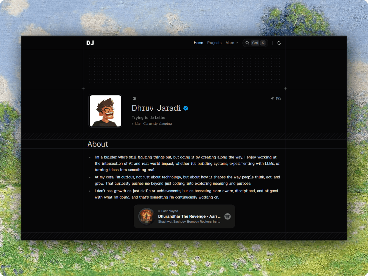Open search via the magnifier icon
This screenshot has height=276, width=368.
[x=247, y=43]
